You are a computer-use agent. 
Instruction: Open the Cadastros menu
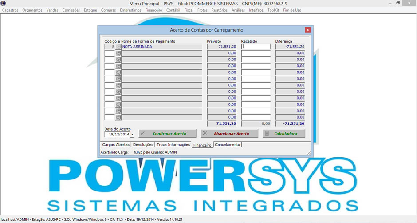pyautogui.click(x=10, y=10)
